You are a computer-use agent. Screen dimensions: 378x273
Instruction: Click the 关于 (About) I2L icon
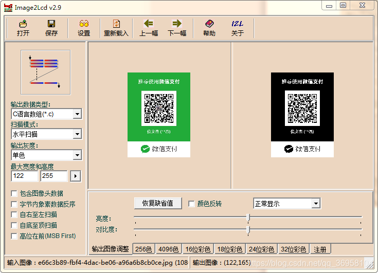pyautogui.click(x=238, y=28)
